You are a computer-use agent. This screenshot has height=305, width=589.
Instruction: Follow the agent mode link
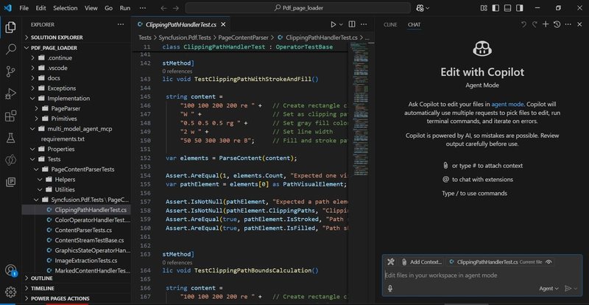click(x=507, y=105)
